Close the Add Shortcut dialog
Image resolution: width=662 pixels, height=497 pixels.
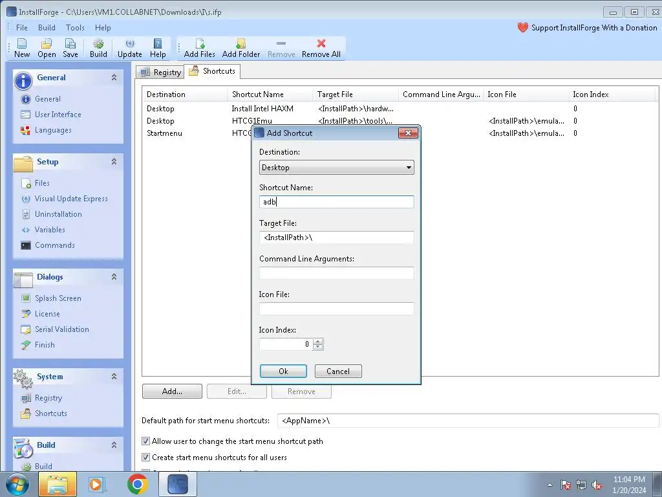409,133
